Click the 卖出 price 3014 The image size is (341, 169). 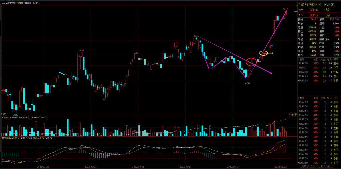click(314, 10)
